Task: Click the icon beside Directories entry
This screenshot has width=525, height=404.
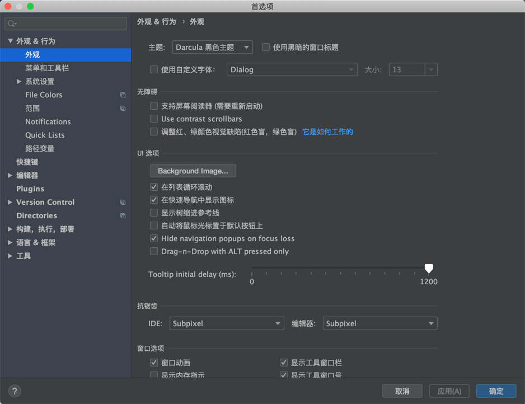Action: click(123, 216)
